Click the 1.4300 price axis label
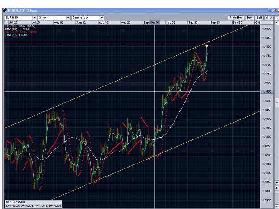Image resolution: width=279 pixels, height=209 pixels. point(267,137)
